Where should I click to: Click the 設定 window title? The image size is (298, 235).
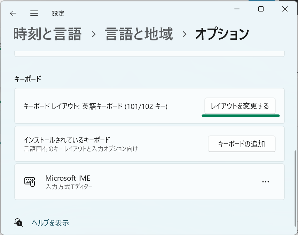click(x=58, y=14)
